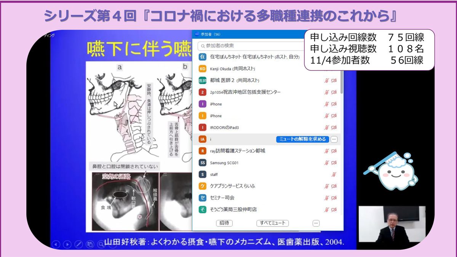Screen dimensions: 457x257
Task: Open more options next to participant i
Action: (x=334, y=139)
